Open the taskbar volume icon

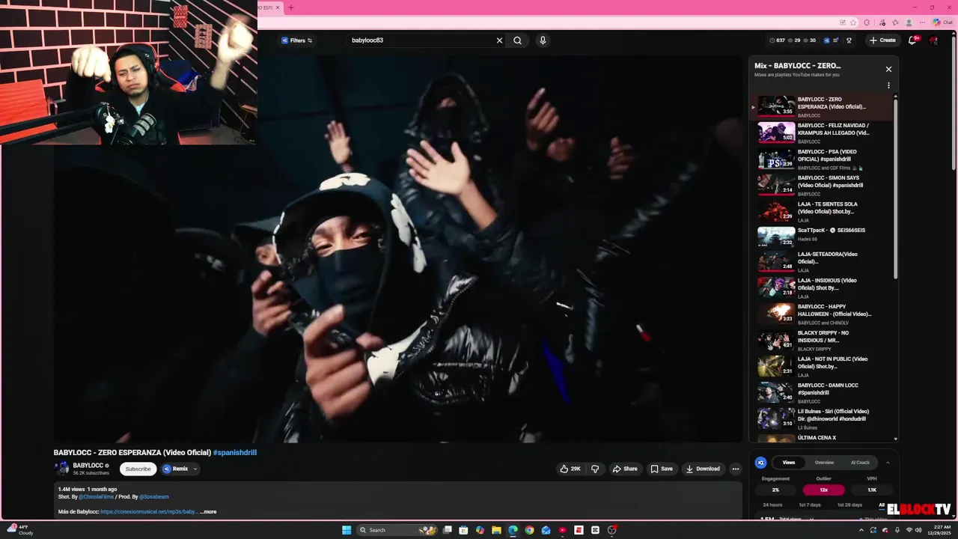(918, 530)
